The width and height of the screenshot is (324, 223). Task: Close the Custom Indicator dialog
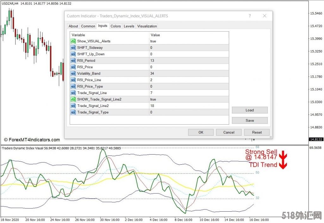pos(265,16)
